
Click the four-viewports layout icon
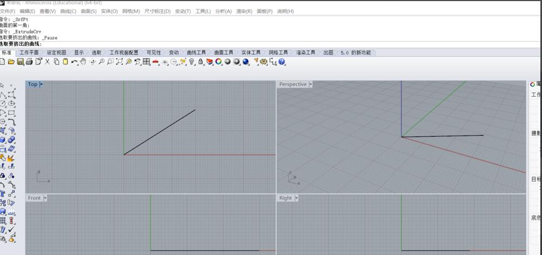(x=146, y=62)
